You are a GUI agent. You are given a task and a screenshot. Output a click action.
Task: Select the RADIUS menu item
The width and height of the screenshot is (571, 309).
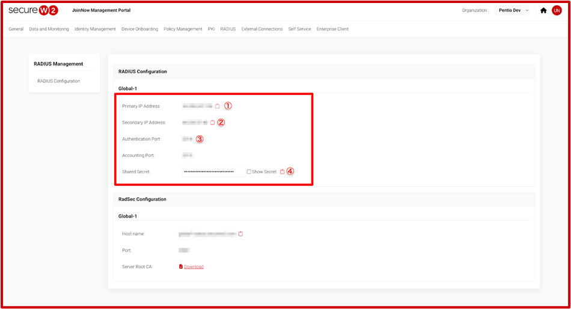(228, 29)
